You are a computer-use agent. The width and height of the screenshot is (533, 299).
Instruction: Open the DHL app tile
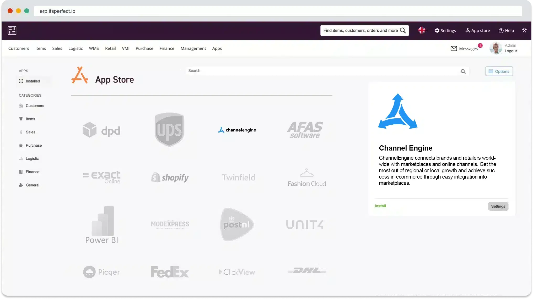pos(306,271)
